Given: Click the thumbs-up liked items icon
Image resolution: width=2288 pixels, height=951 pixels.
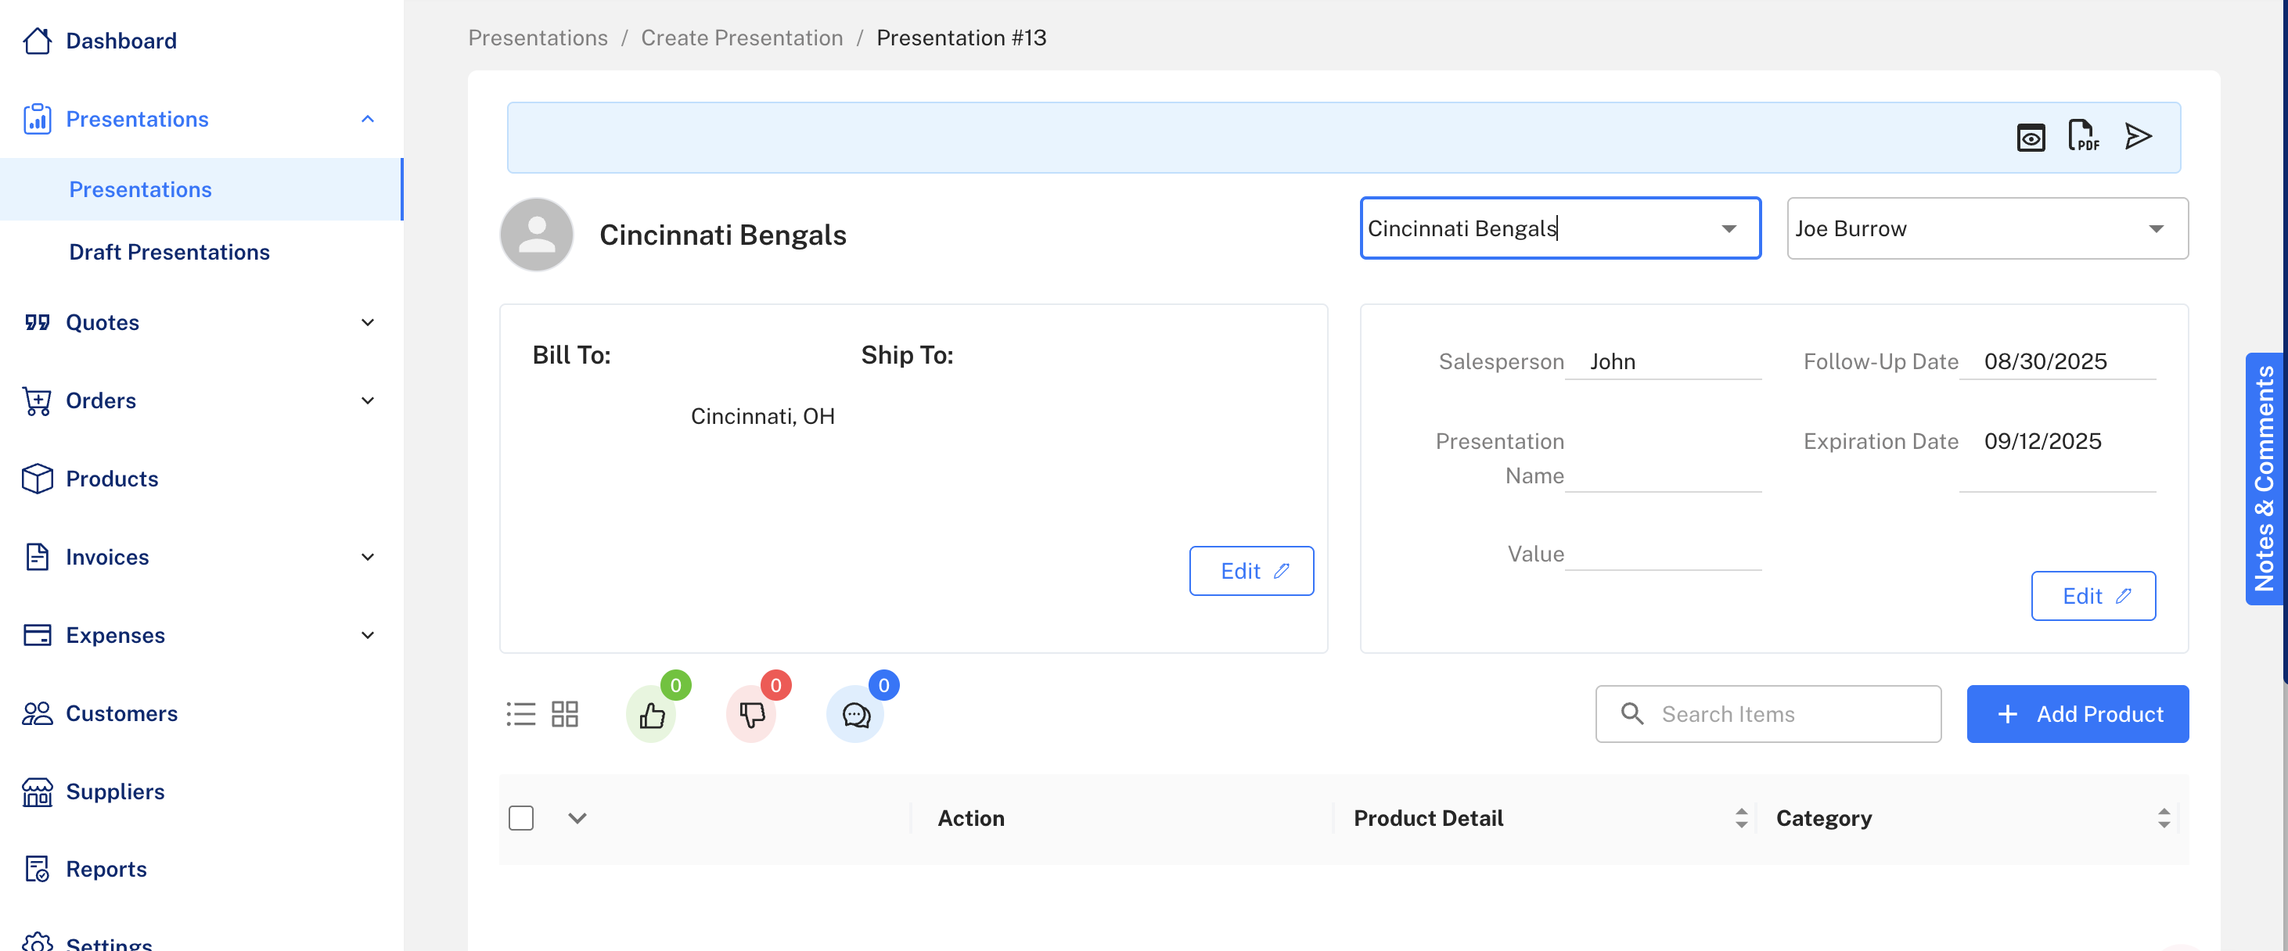Looking at the screenshot, I should [652, 715].
